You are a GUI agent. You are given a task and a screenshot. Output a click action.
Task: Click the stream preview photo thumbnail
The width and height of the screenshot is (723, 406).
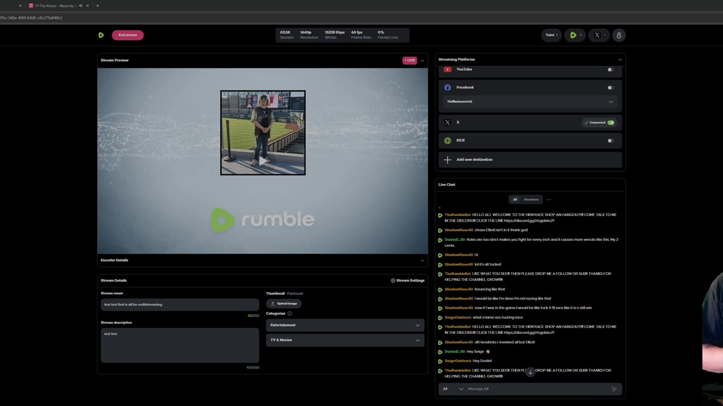[263, 133]
